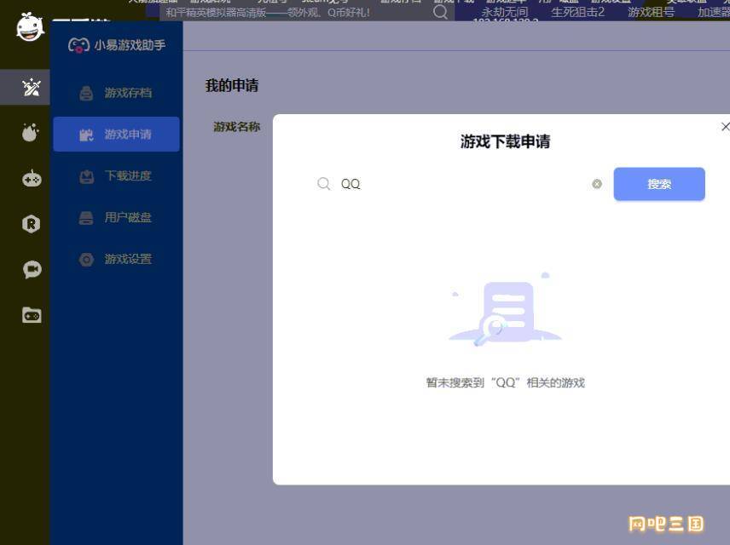Select 游戏申请 menu item
The image size is (730, 545).
pos(116,135)
